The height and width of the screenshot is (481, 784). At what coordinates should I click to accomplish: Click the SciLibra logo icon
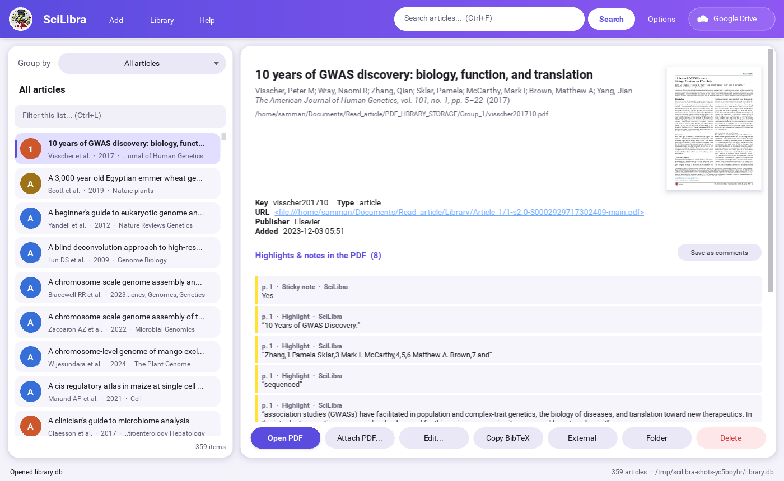(x=21, y=20)
